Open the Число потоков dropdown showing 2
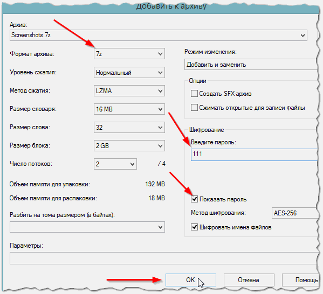323x294 pixels. click(115, 164)
